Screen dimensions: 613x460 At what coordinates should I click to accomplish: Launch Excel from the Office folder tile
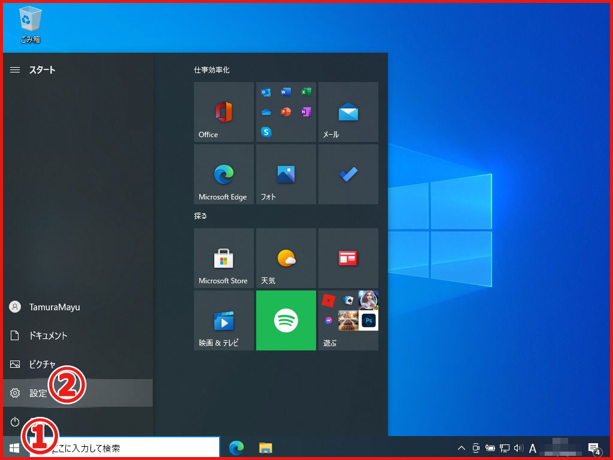306,92
